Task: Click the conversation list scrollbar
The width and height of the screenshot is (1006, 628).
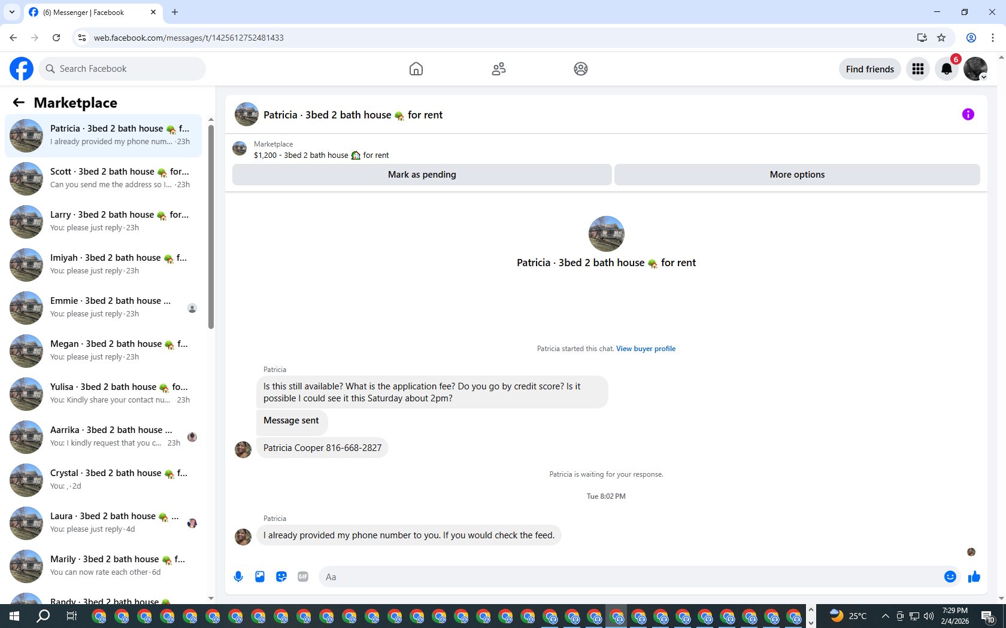Action: point(211,226)
